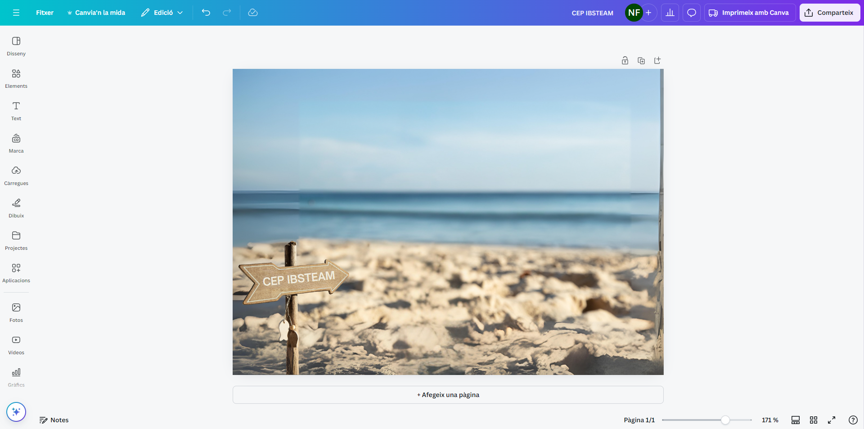864x429 pixels.
Task: Open the Dibuix drawing tool
Action: (x=16, y=208)
